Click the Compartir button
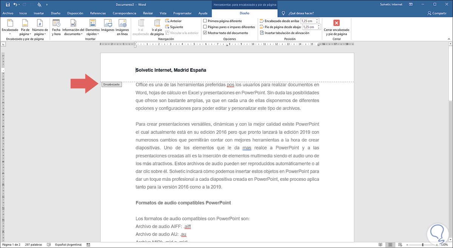Viewport: 453px width, 248px height. (x=437, y=13)
